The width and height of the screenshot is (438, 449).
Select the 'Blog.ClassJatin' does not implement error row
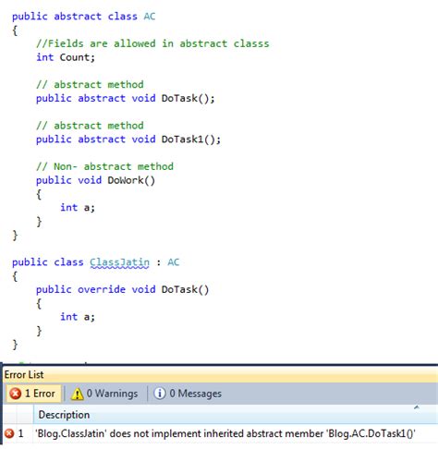(x=221, y=433)
